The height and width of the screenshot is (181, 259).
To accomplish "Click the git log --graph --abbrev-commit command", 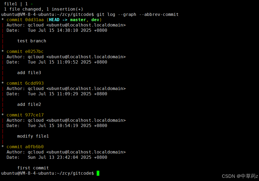I will tap(138, 15).
